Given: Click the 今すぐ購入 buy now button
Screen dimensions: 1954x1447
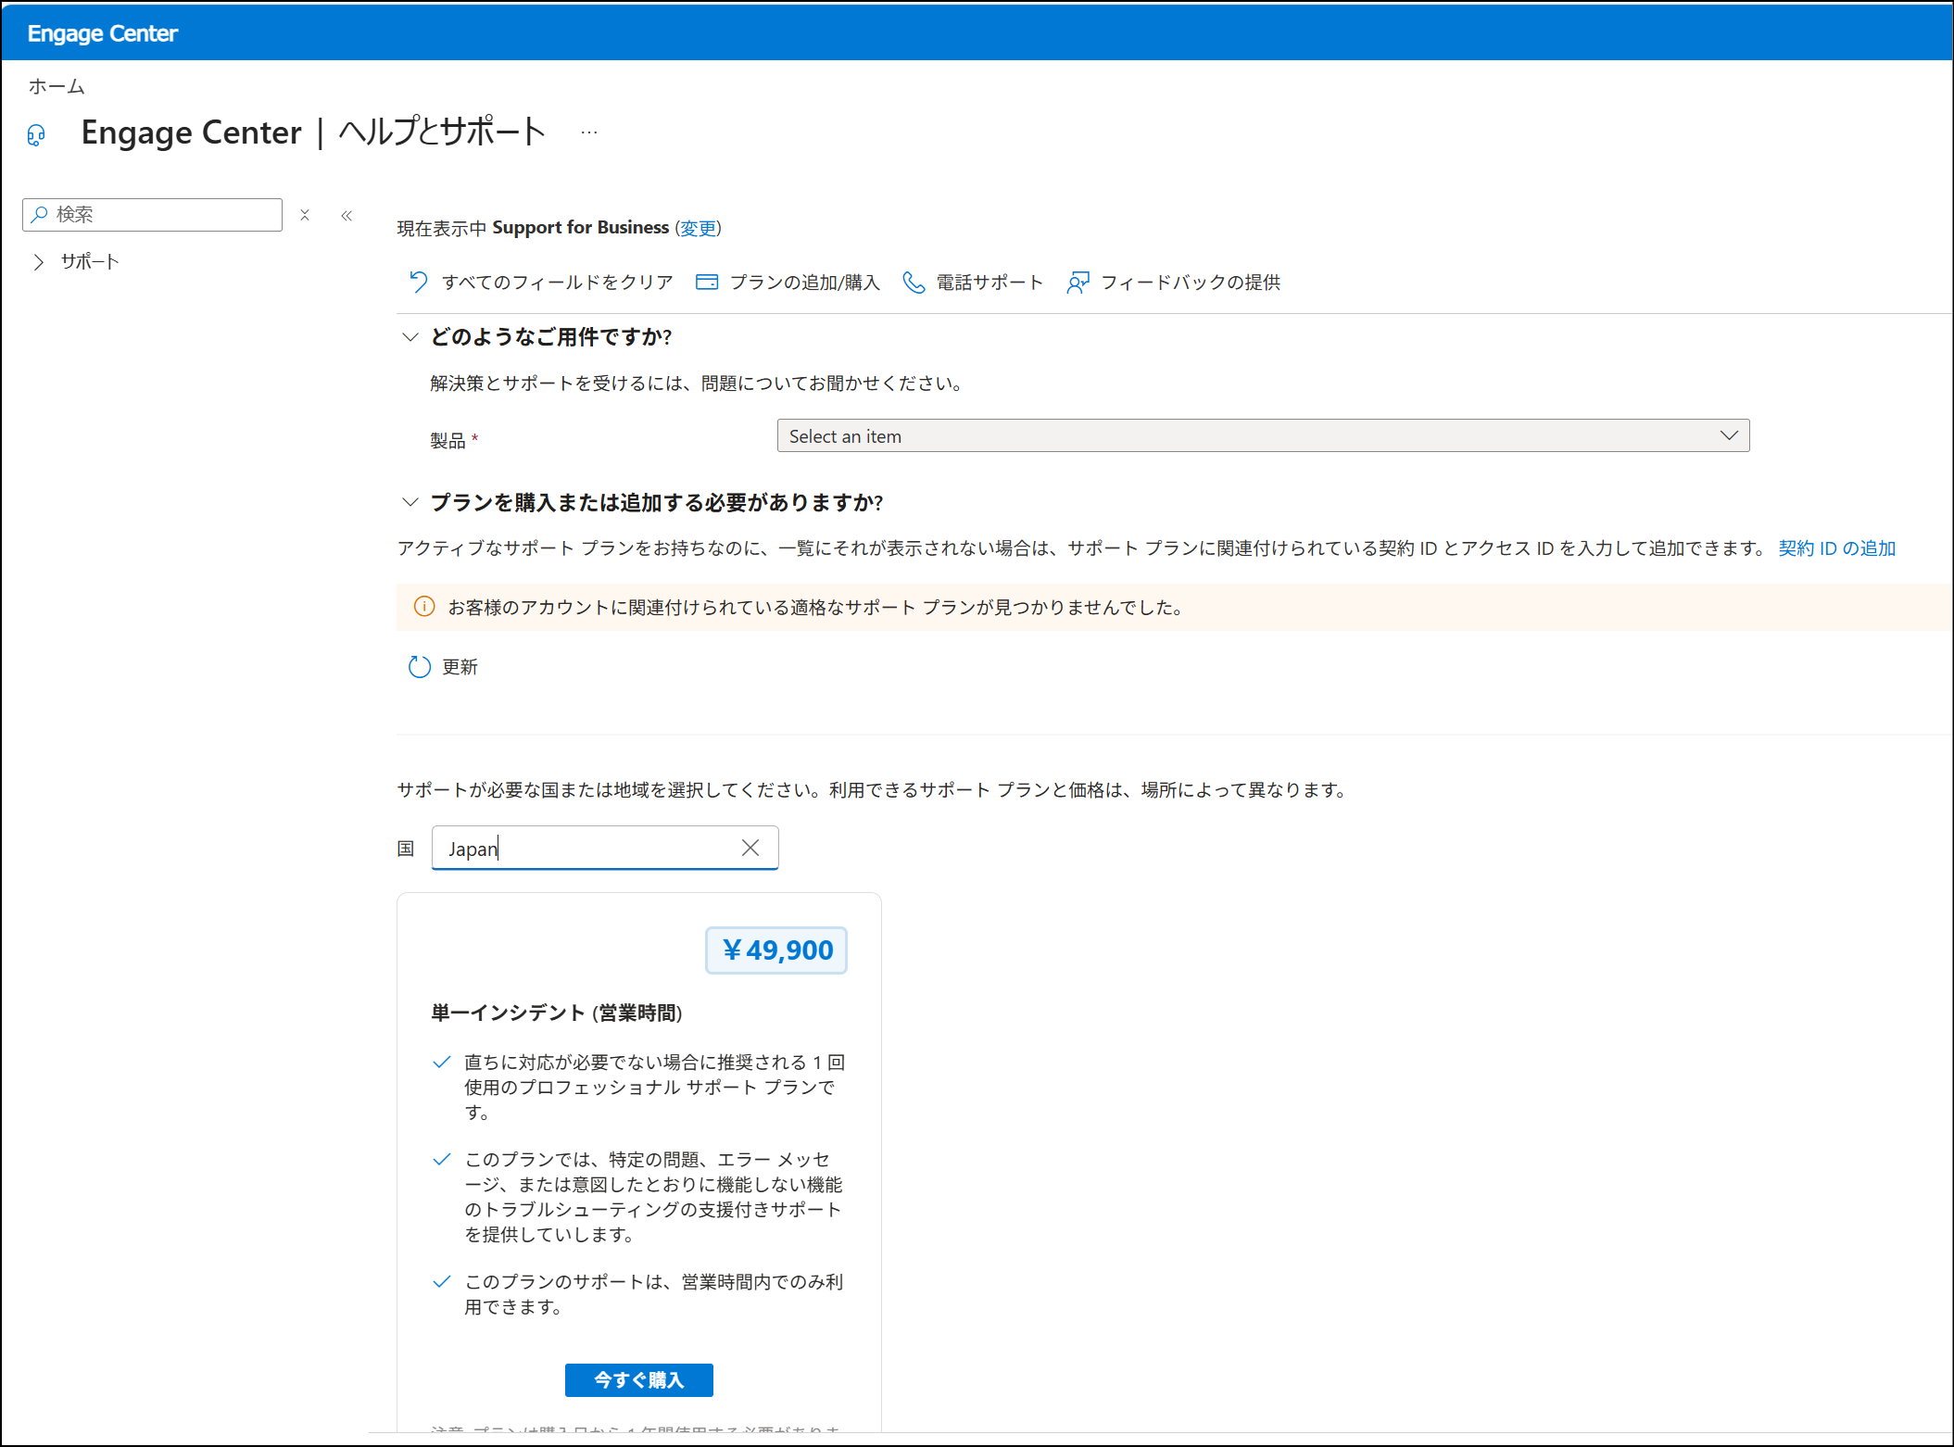Looking at the screenshot, I should point(639,1380).
